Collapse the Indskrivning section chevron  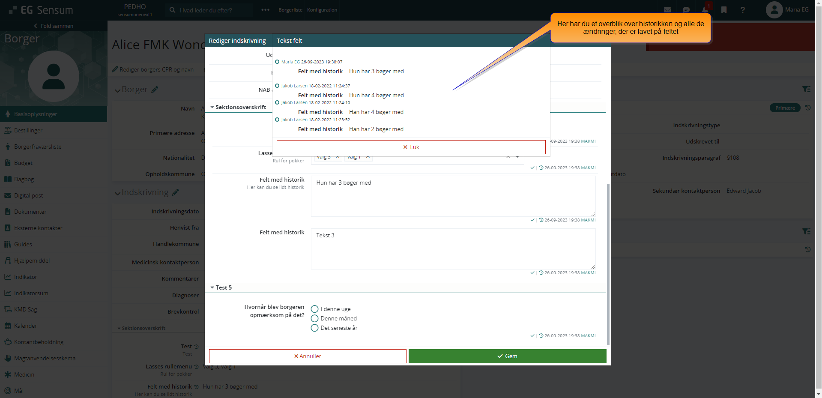click(117, 193)
